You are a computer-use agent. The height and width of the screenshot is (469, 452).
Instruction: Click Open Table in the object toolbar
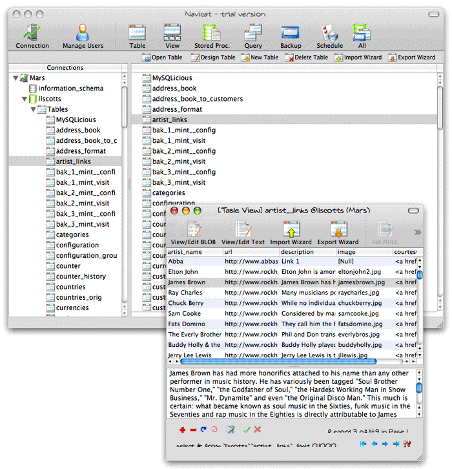tap(162, 57)
